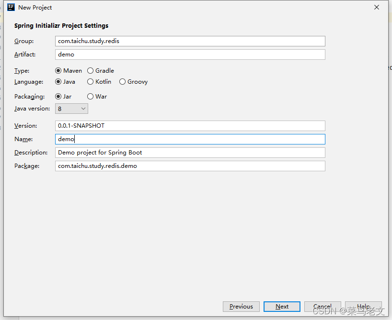Click the Package input field
The width and height of the screenshot is (392, 320).
pos(190,166)
